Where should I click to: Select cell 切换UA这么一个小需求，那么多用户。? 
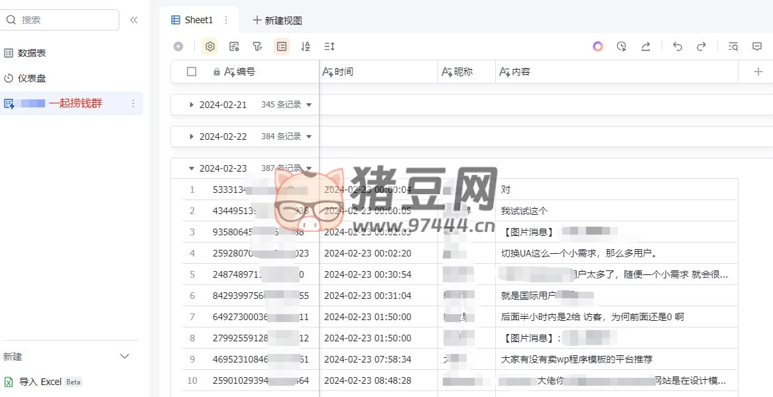click(617, 253)
